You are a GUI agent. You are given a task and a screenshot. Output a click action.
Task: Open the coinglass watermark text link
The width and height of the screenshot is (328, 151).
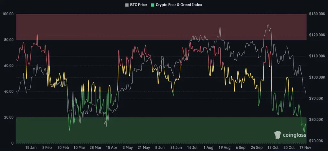294,135
